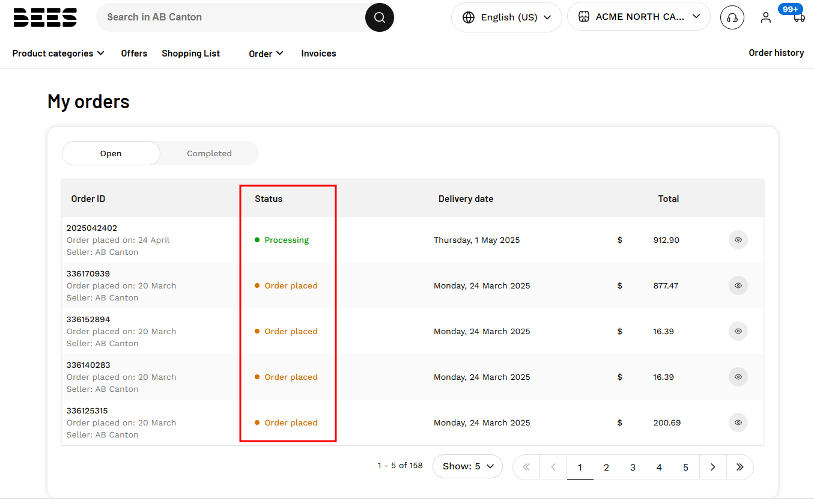View details of order 336152894 via eye icon
This screenshot has width=814, height=500.
[738, 331]
